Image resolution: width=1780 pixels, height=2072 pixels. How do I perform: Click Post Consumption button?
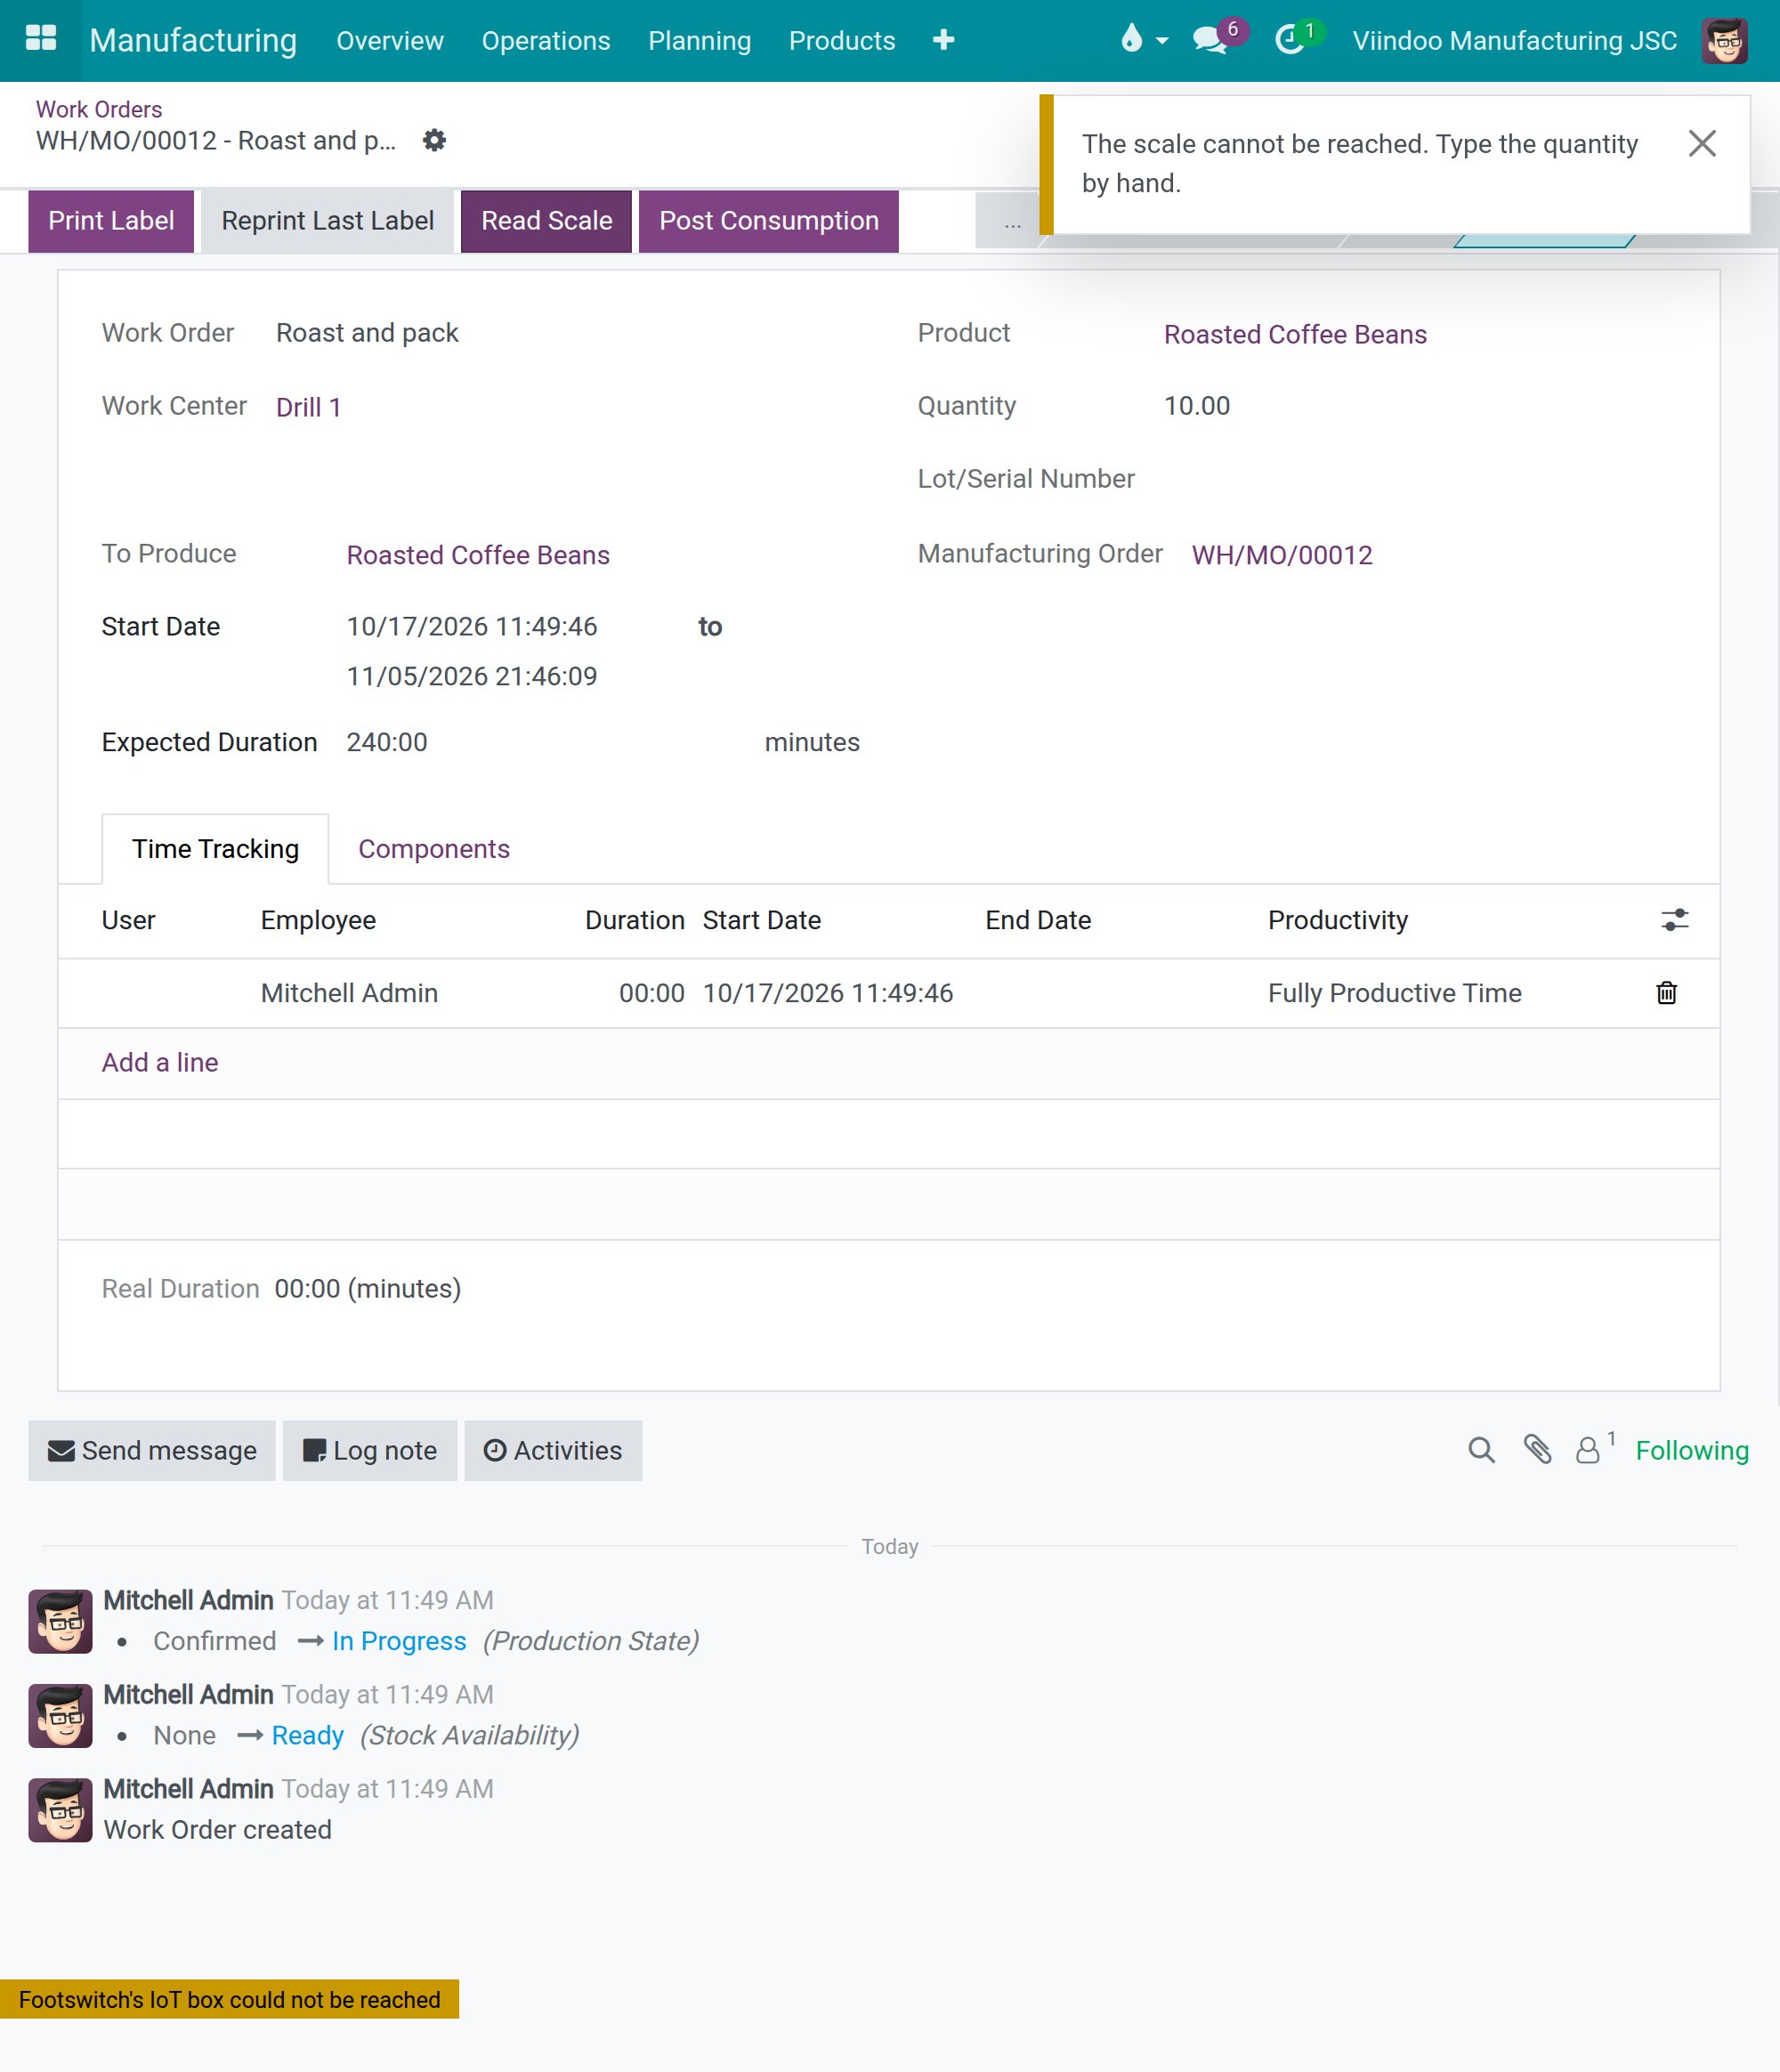768,221
